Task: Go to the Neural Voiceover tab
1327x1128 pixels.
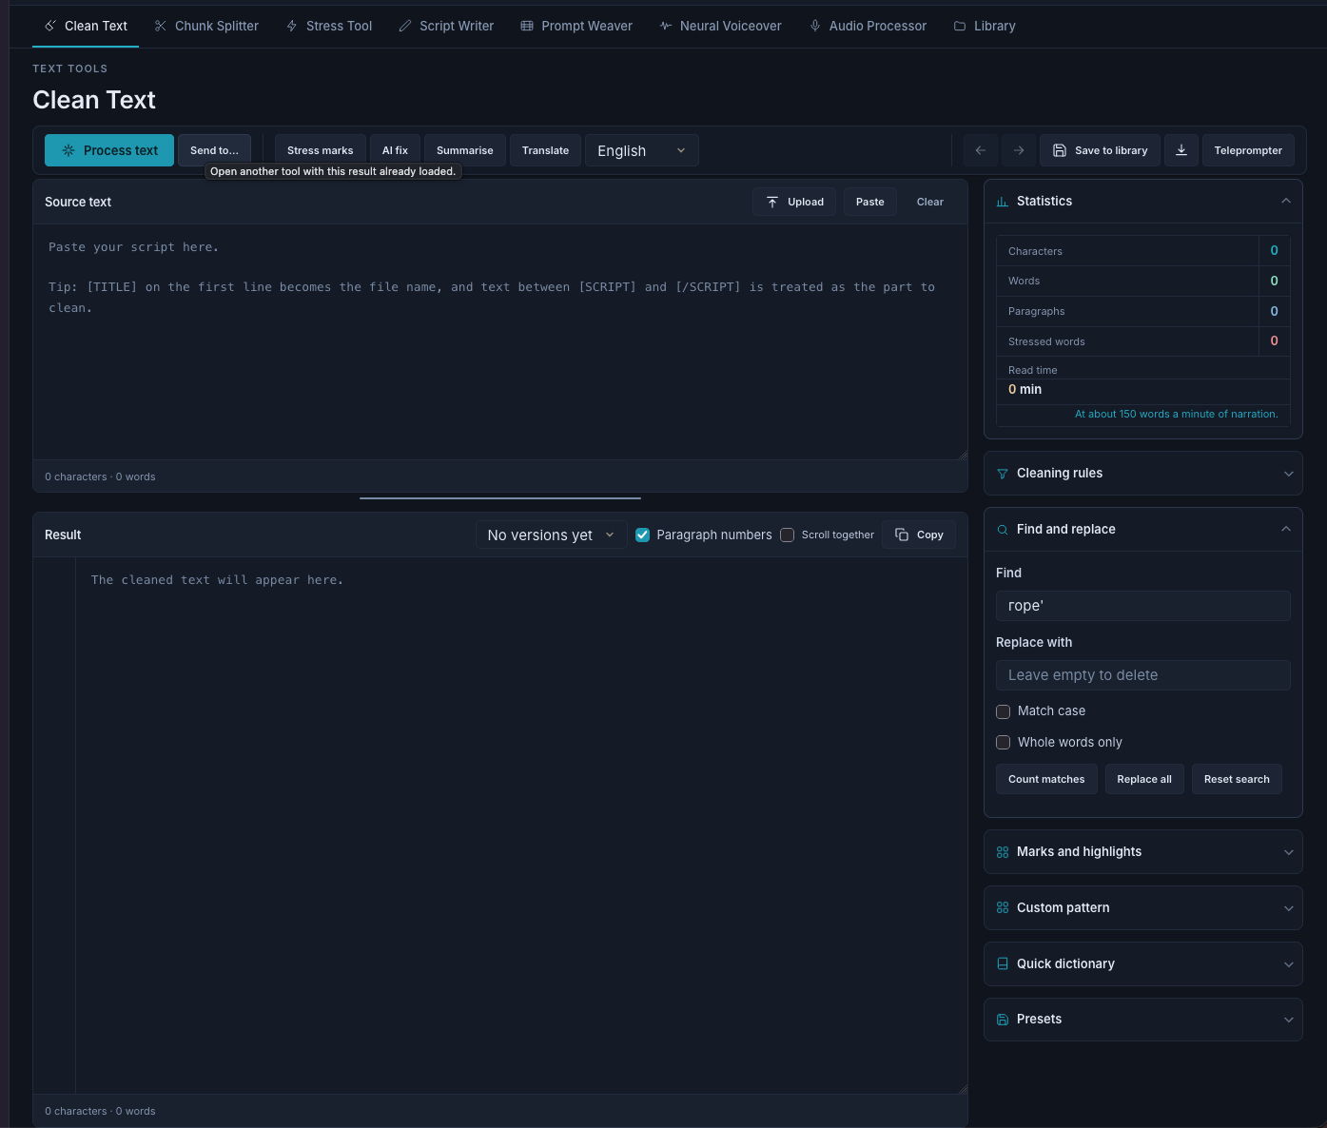Action: [720, 26]
